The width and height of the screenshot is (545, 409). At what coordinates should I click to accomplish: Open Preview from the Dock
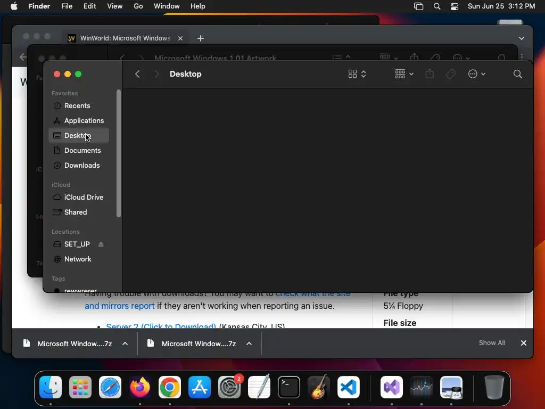tap(451, 387)
